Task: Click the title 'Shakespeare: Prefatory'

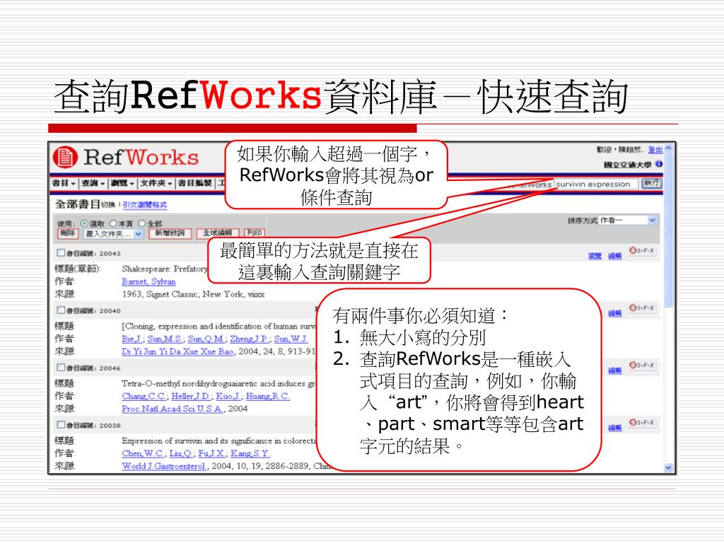Action: [165, 269]
